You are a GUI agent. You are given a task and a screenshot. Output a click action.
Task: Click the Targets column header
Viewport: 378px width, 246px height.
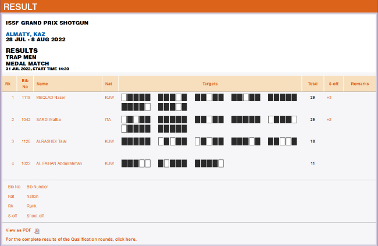[x=210, y=84]
